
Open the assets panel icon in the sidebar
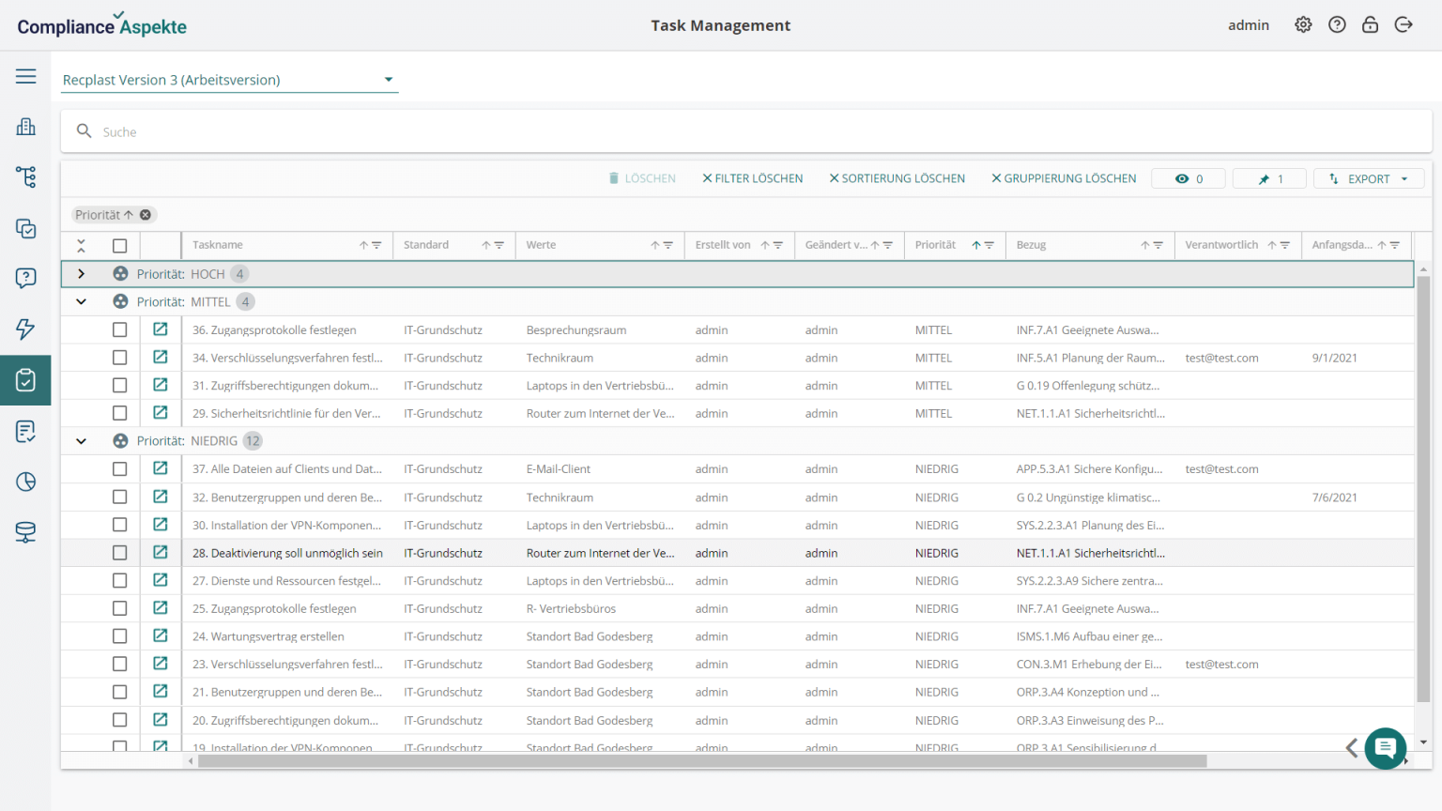pyautogui.click(x=25, y=228)
